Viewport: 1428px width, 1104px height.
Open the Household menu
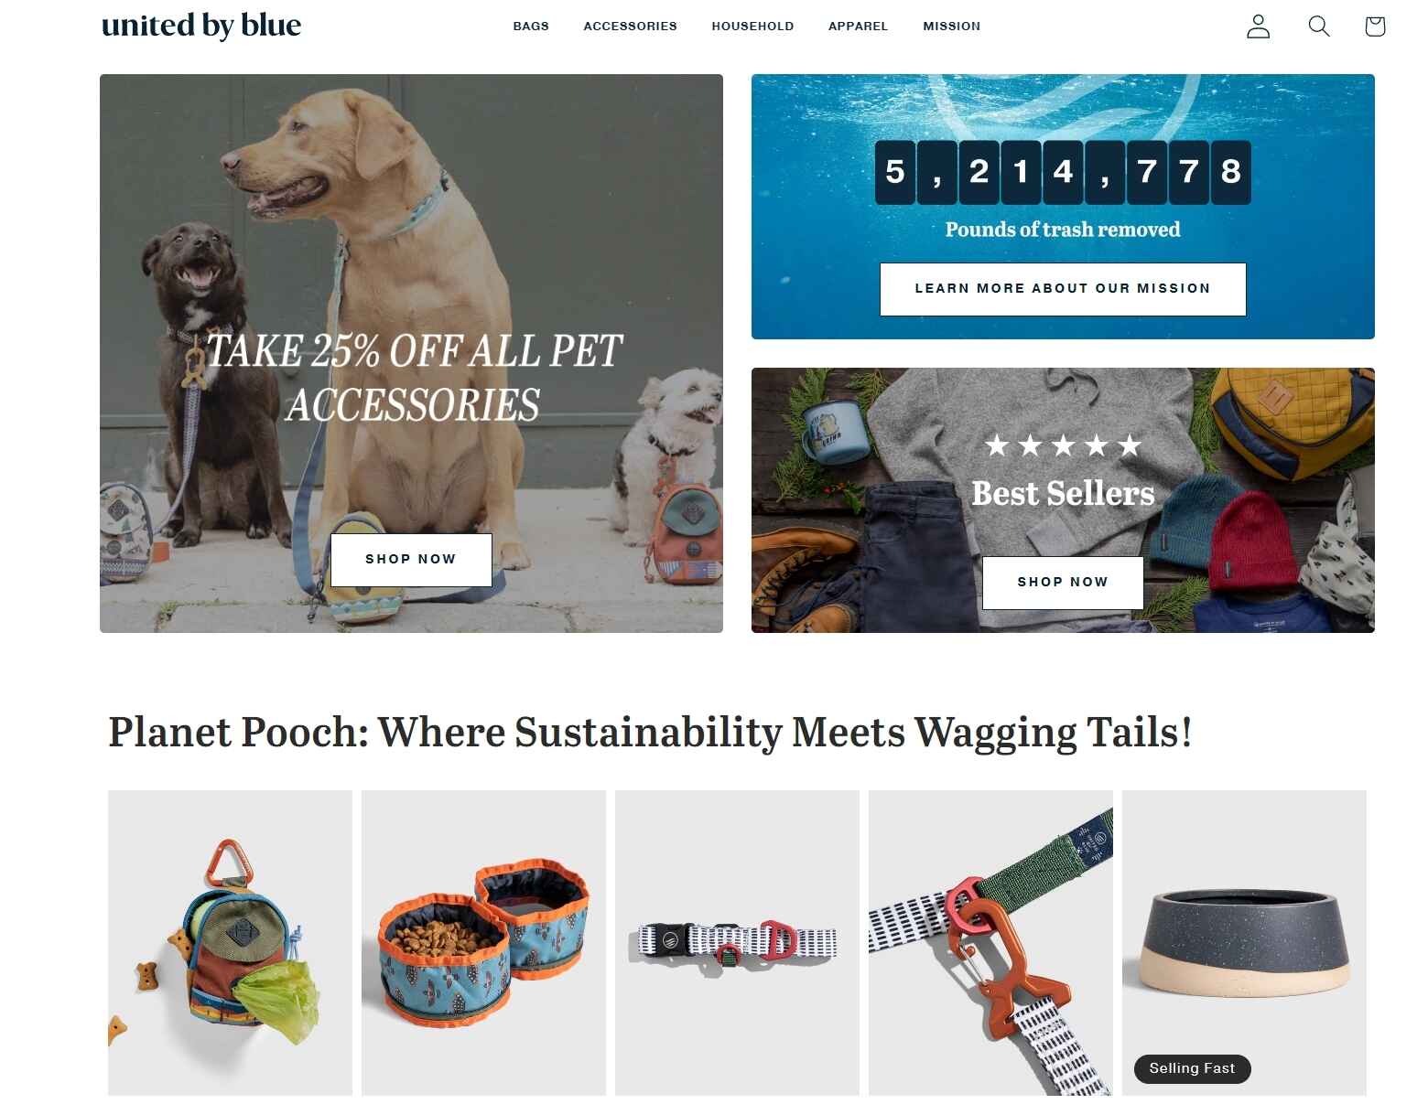(x=752, y=27)
